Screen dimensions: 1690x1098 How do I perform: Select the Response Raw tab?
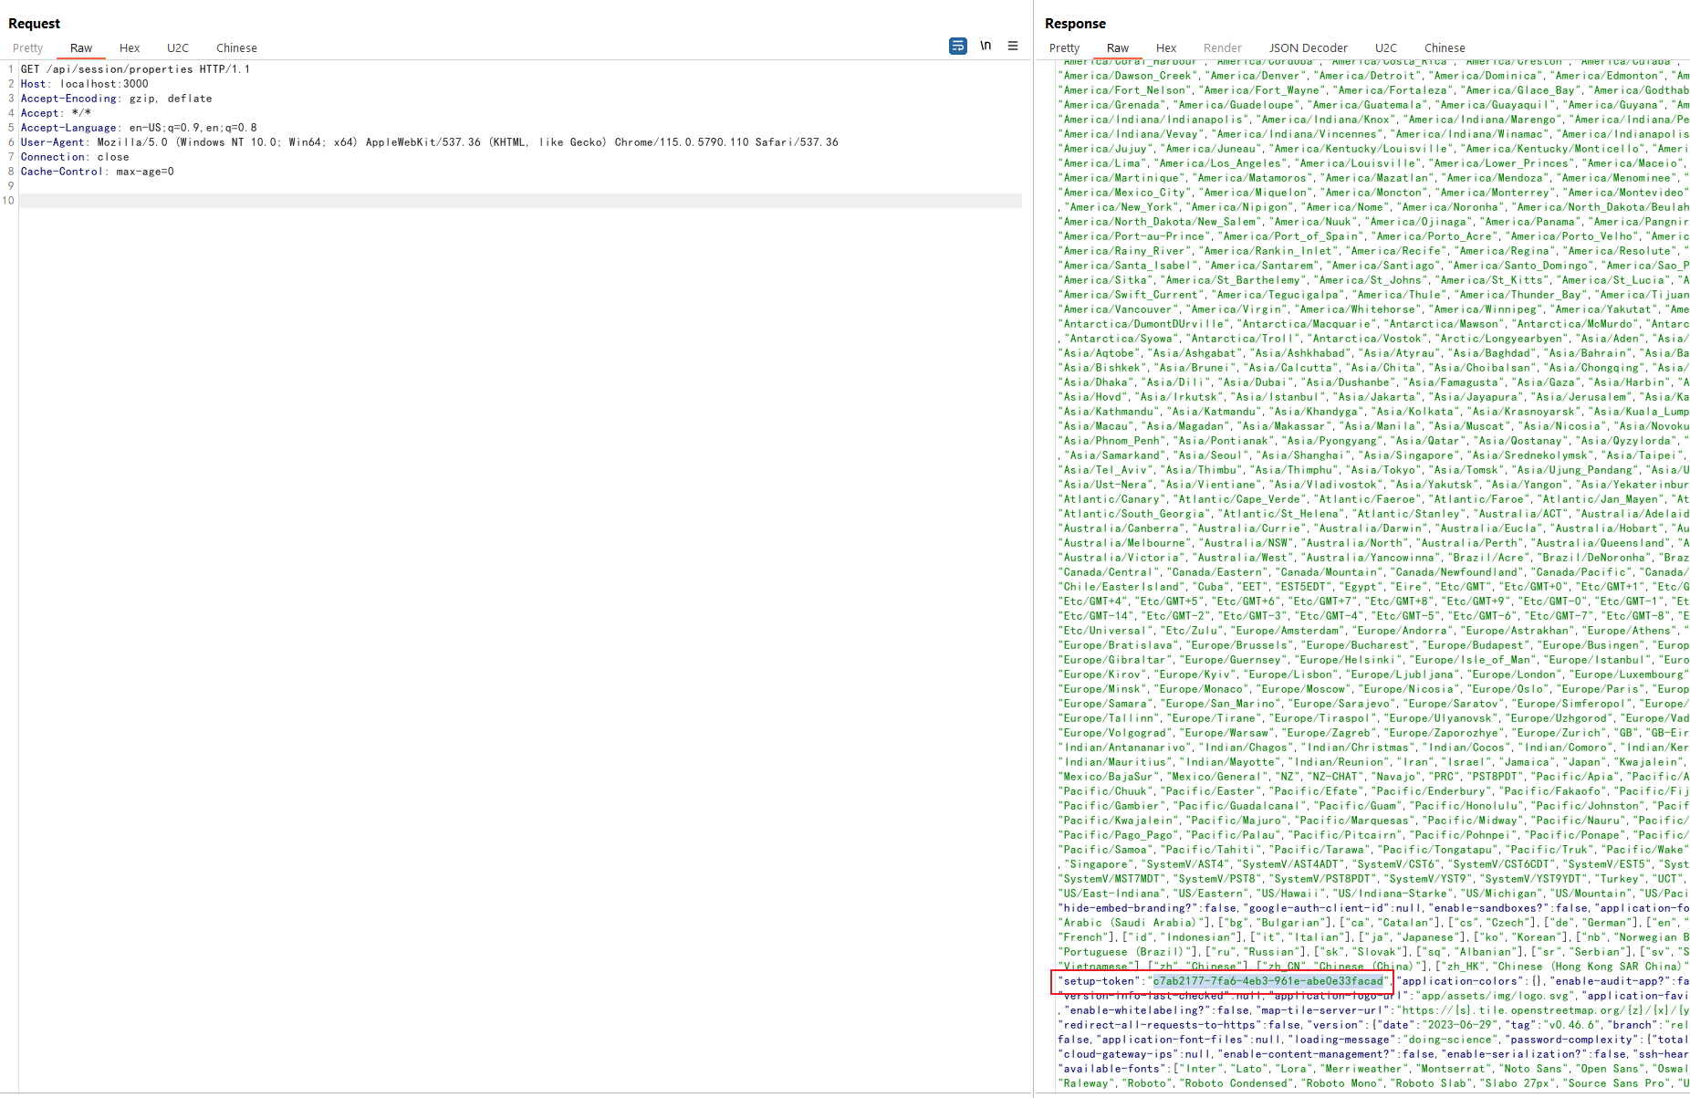[1118, 48]
